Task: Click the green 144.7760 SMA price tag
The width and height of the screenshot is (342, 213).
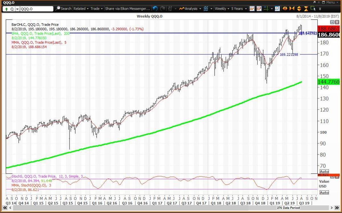Action: click(329, 82)
